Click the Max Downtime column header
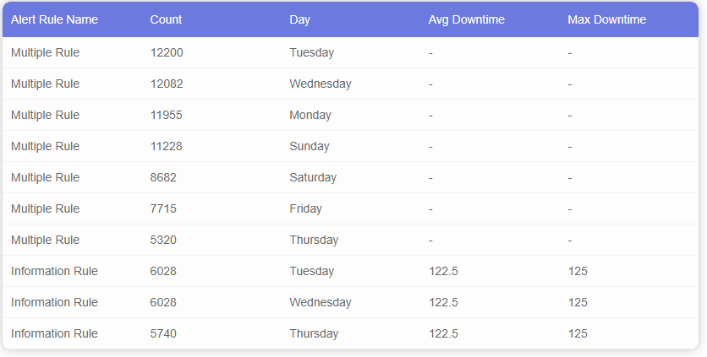The image size is (707, 357). pos(606,19)
